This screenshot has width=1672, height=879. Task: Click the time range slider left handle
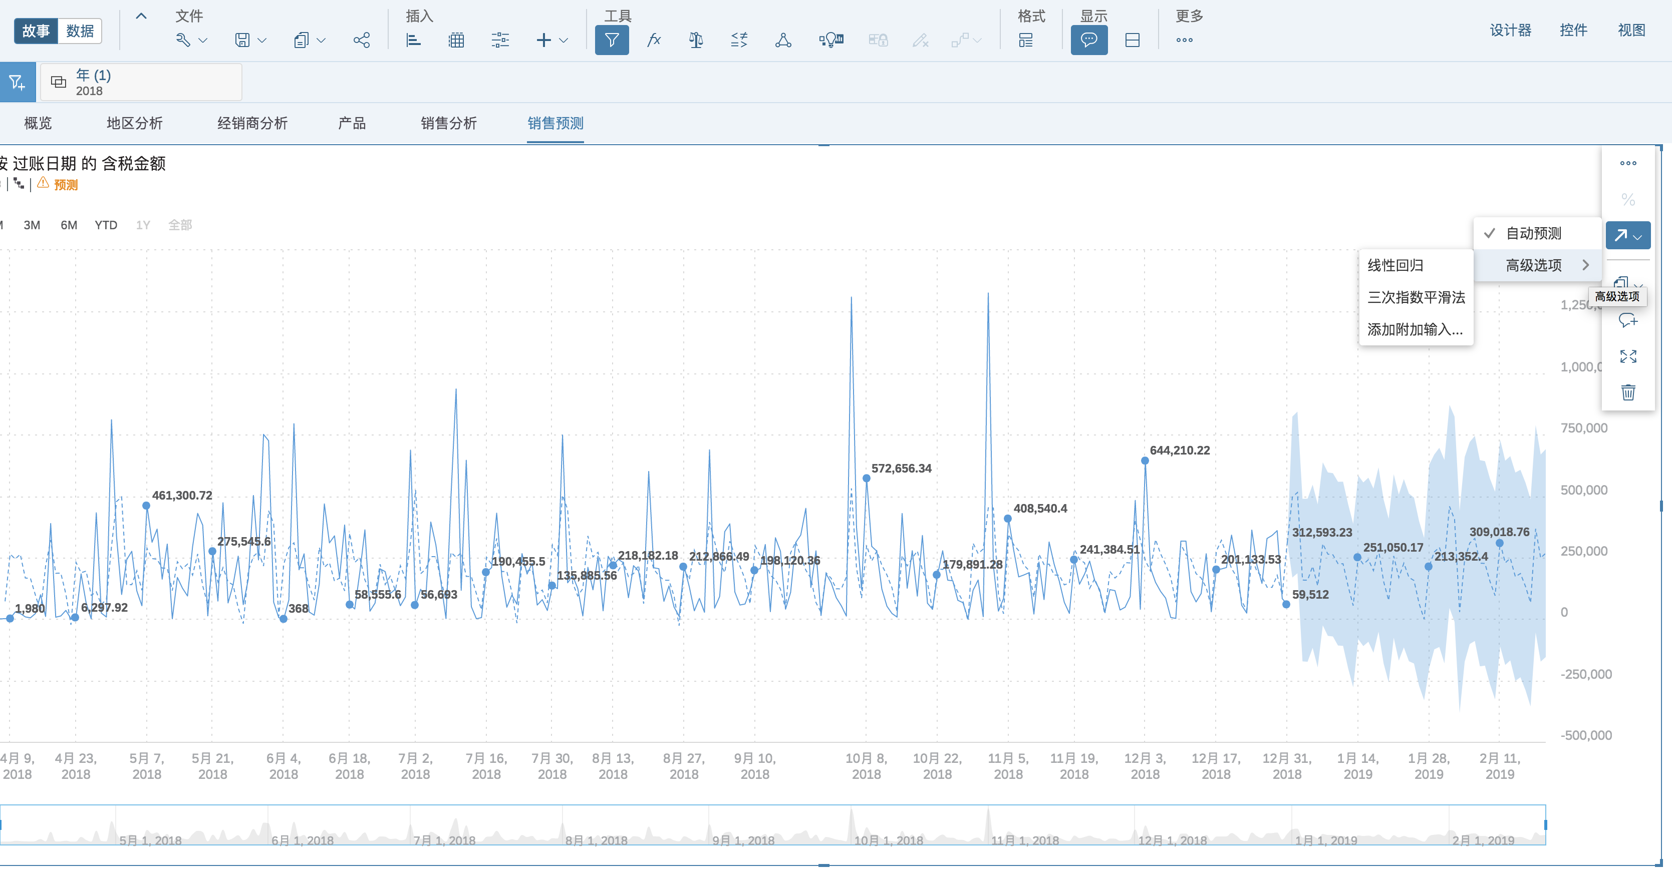pos(2,824)
